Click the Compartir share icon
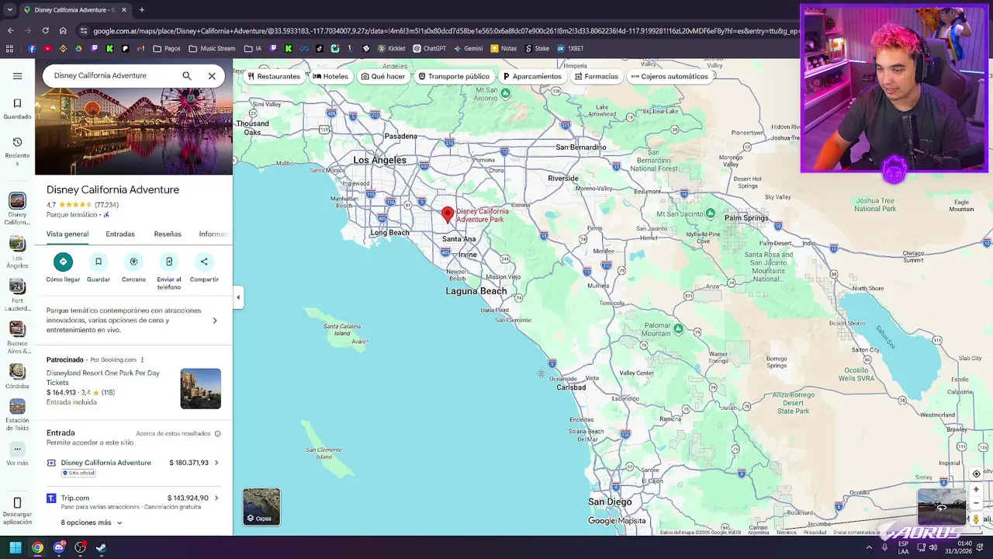The image size is (993, 559). pyautogui.click(x=204, y=262)
